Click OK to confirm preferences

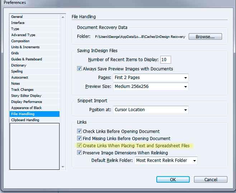[x=173, y=179]
